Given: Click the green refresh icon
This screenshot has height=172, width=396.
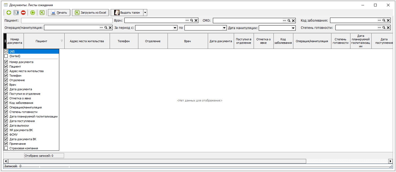Looking at the screenshot, I should click(x=33, y=13).
